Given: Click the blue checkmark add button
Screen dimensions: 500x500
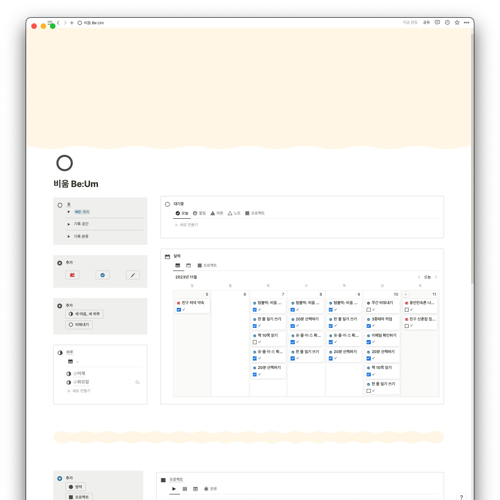Looking at the screenshot, I should pyautogui.click(x=103, y=275).
